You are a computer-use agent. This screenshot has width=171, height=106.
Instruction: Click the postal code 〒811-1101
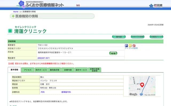[43, 45]
